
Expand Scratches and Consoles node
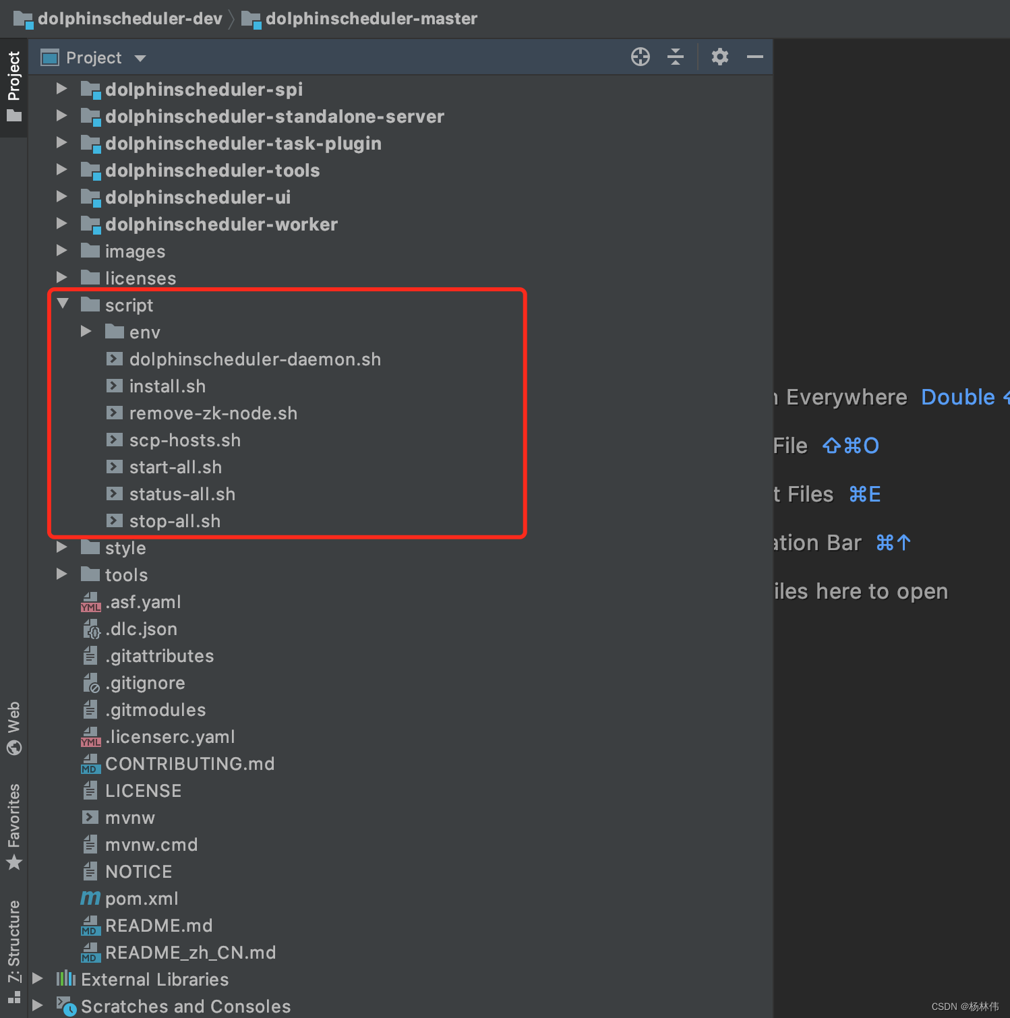pyautogui.click(x=38, y=1005)
